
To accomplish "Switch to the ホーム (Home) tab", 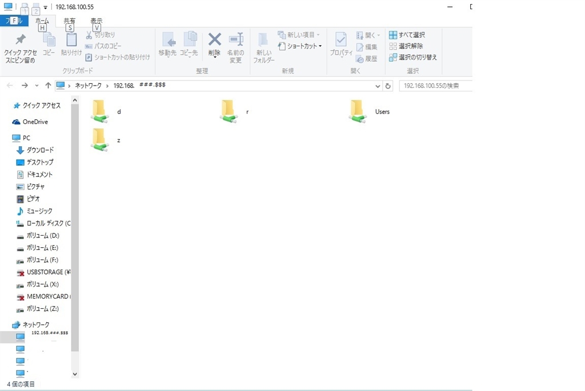I will [x=42, y=21].
